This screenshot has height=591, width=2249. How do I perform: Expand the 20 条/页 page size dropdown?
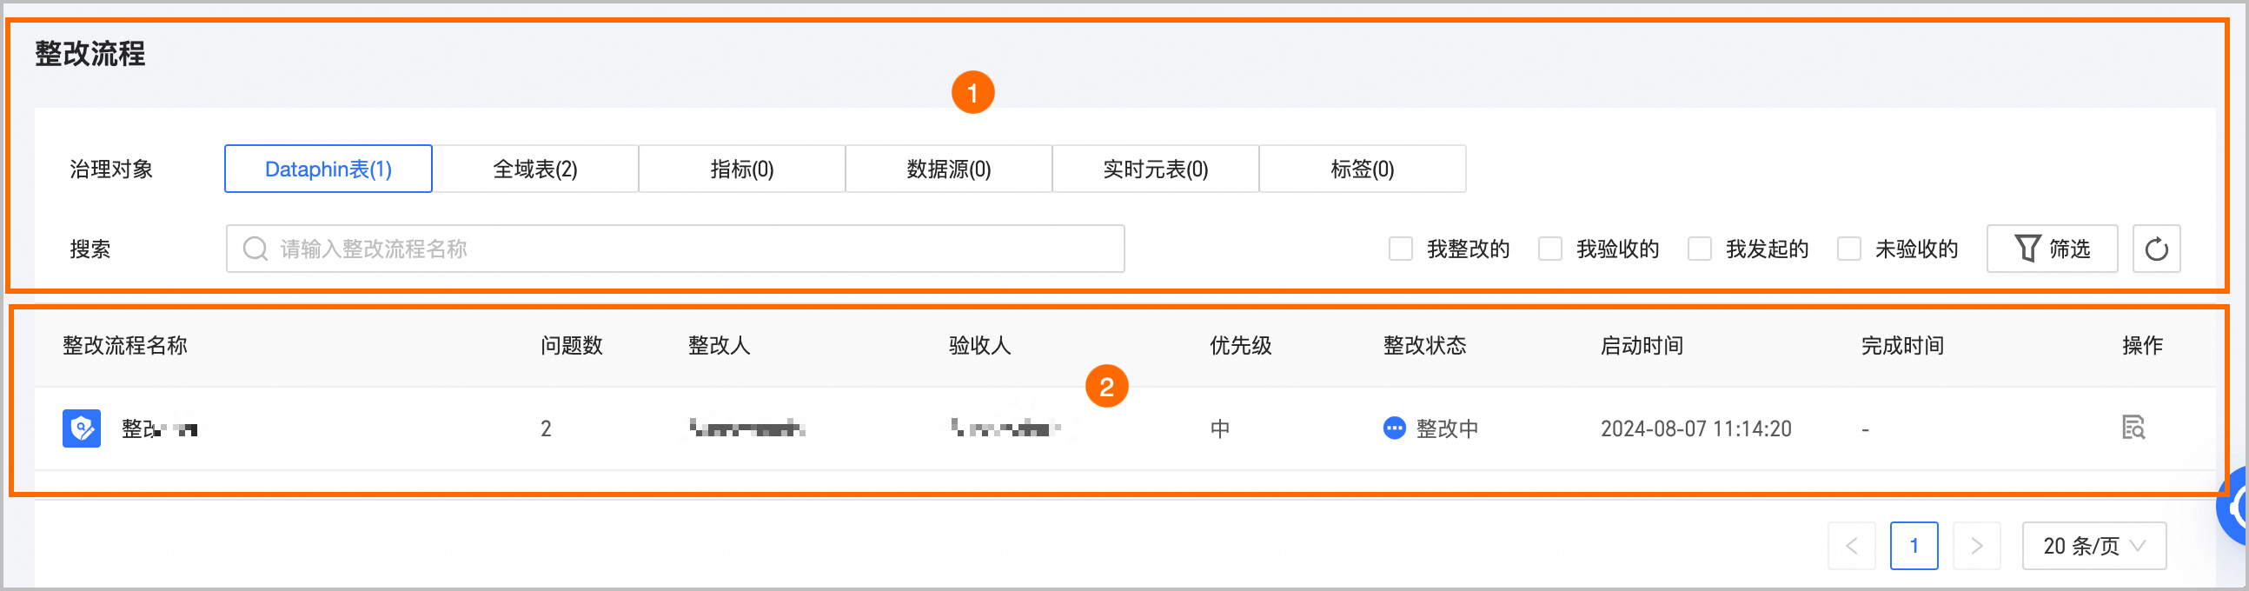2093,546
